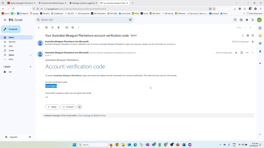The height and width of the screenshot is (148, 264).
Task: Remove Inbox label from conversation
Action: (x=136, y=36)
